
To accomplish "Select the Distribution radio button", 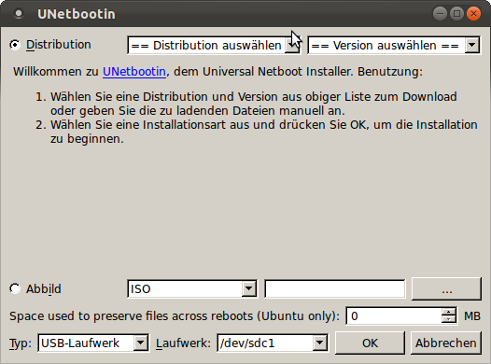I will point(14,45).
